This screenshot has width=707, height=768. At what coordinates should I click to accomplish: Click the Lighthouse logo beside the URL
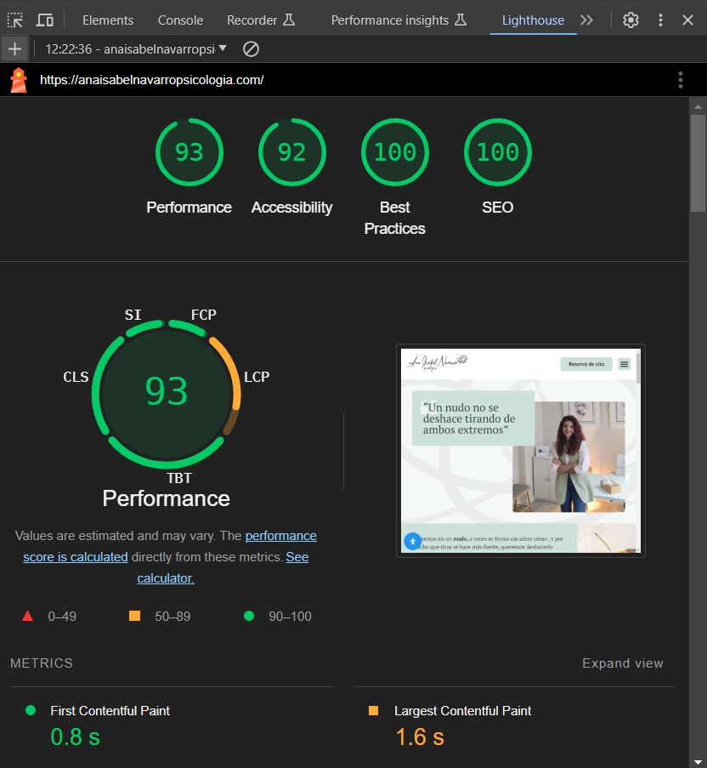(16, 79)
